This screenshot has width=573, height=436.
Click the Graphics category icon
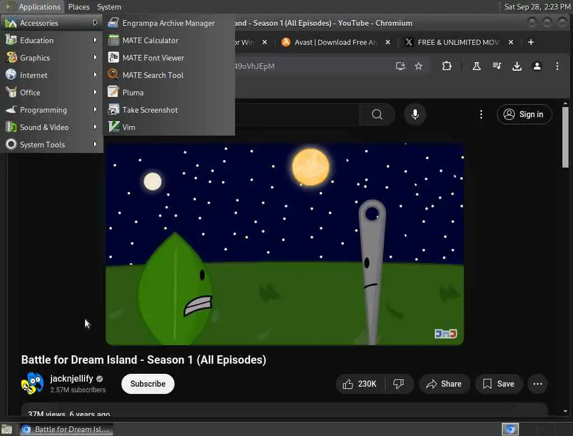click(11, 58)
